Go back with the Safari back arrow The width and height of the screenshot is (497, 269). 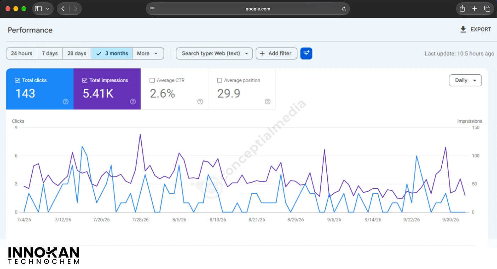[63, 9]
